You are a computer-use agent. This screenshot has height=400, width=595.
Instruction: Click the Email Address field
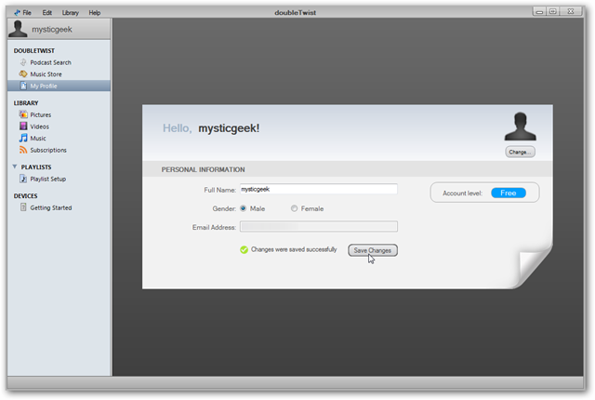tap(318, 227)
